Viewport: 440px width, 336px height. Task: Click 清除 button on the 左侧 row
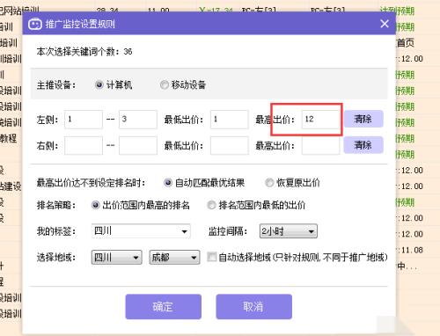tap(363, 119)
